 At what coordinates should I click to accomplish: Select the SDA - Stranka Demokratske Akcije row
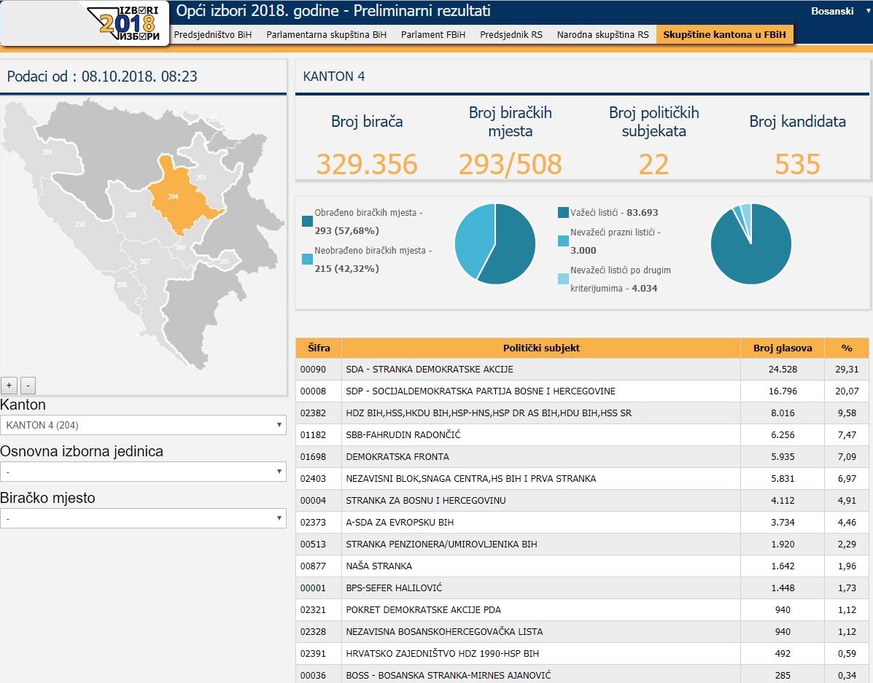tap(540, 370)
